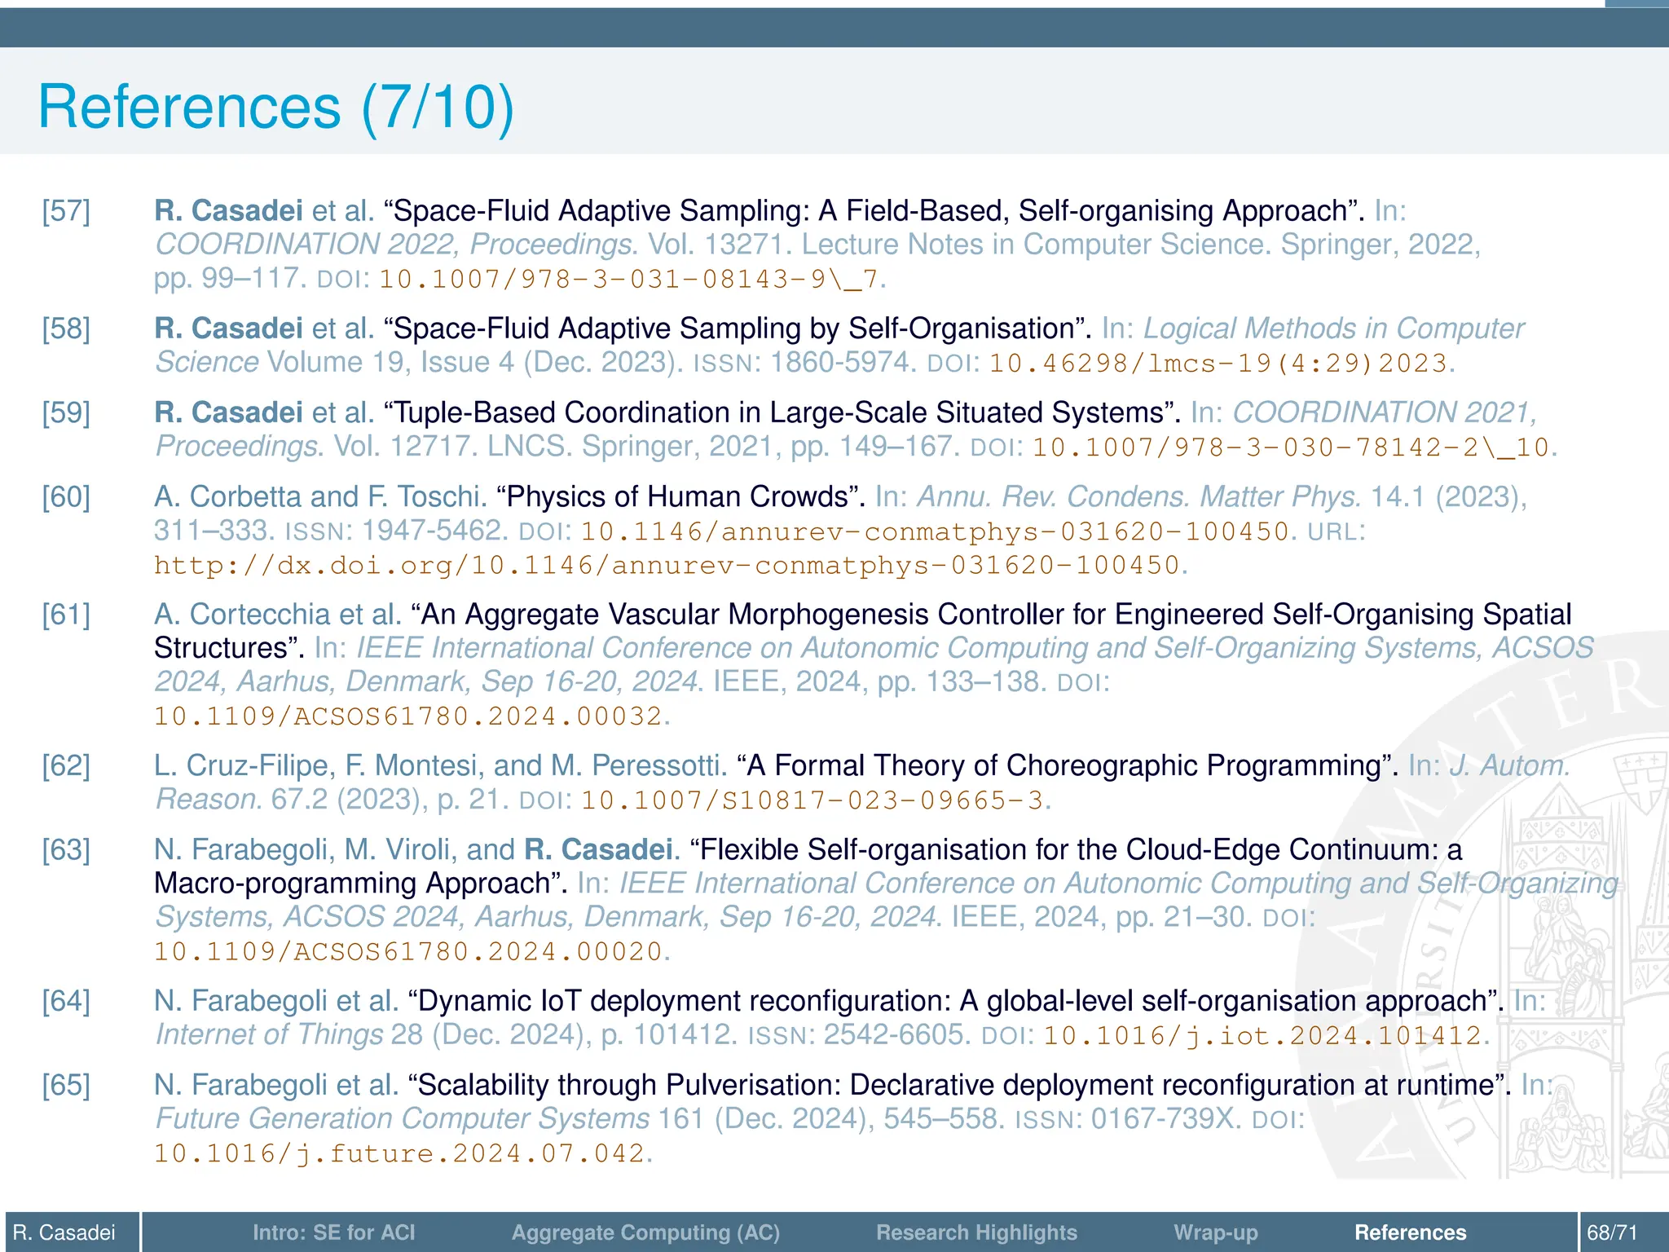Open DOI link 10.1007/978-3-031-08143-9\_7
This screenshot has height=1252, width=1669.
pos(628,279)
